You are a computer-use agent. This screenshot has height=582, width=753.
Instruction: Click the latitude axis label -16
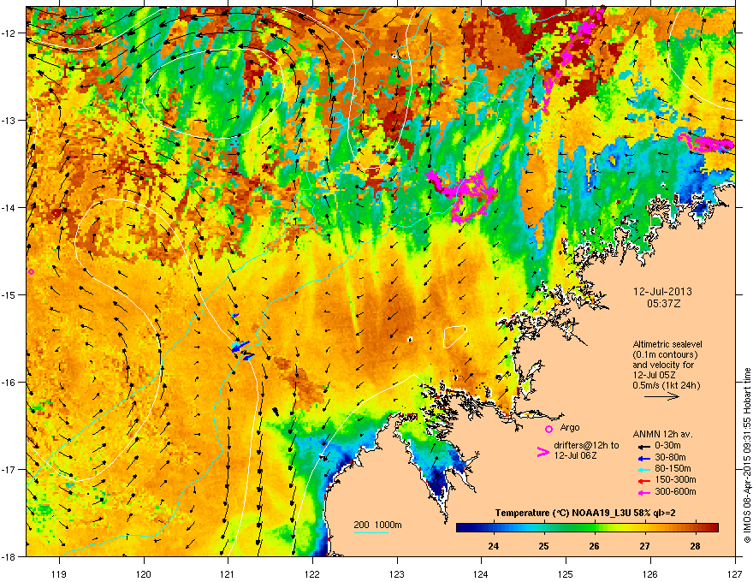click(9, 383)
